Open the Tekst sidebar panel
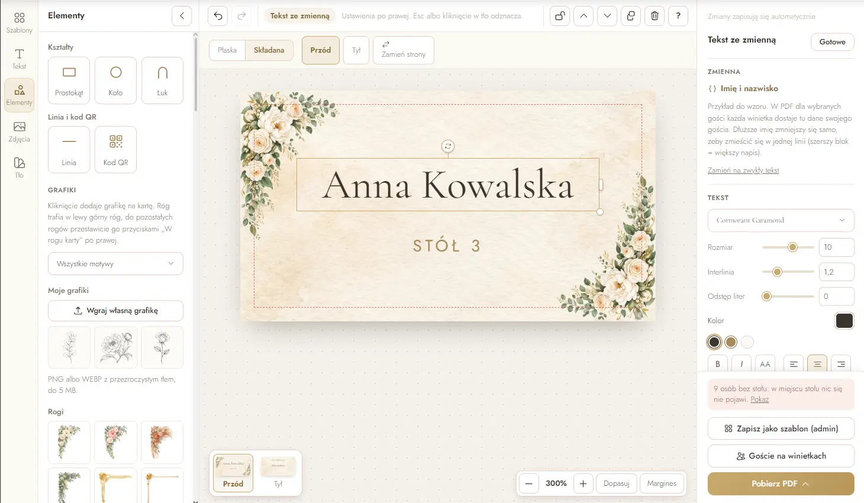The image size is (864, 503). 19,59
